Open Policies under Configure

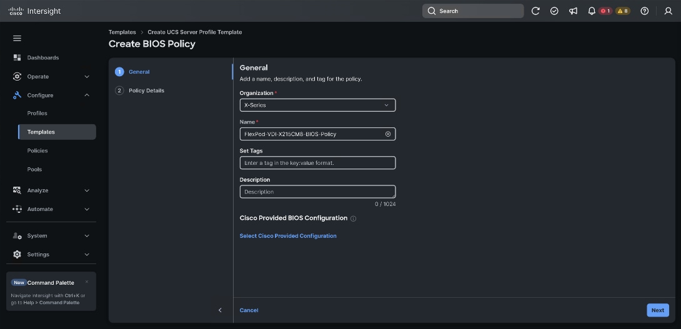tap(37, 150)
